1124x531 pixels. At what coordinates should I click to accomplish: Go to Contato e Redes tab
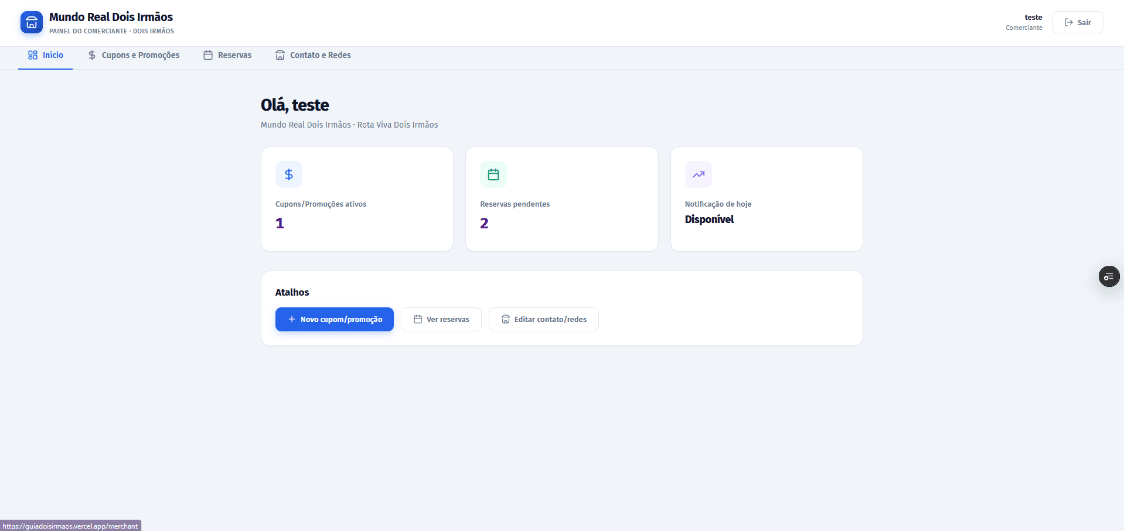(313, 55)
